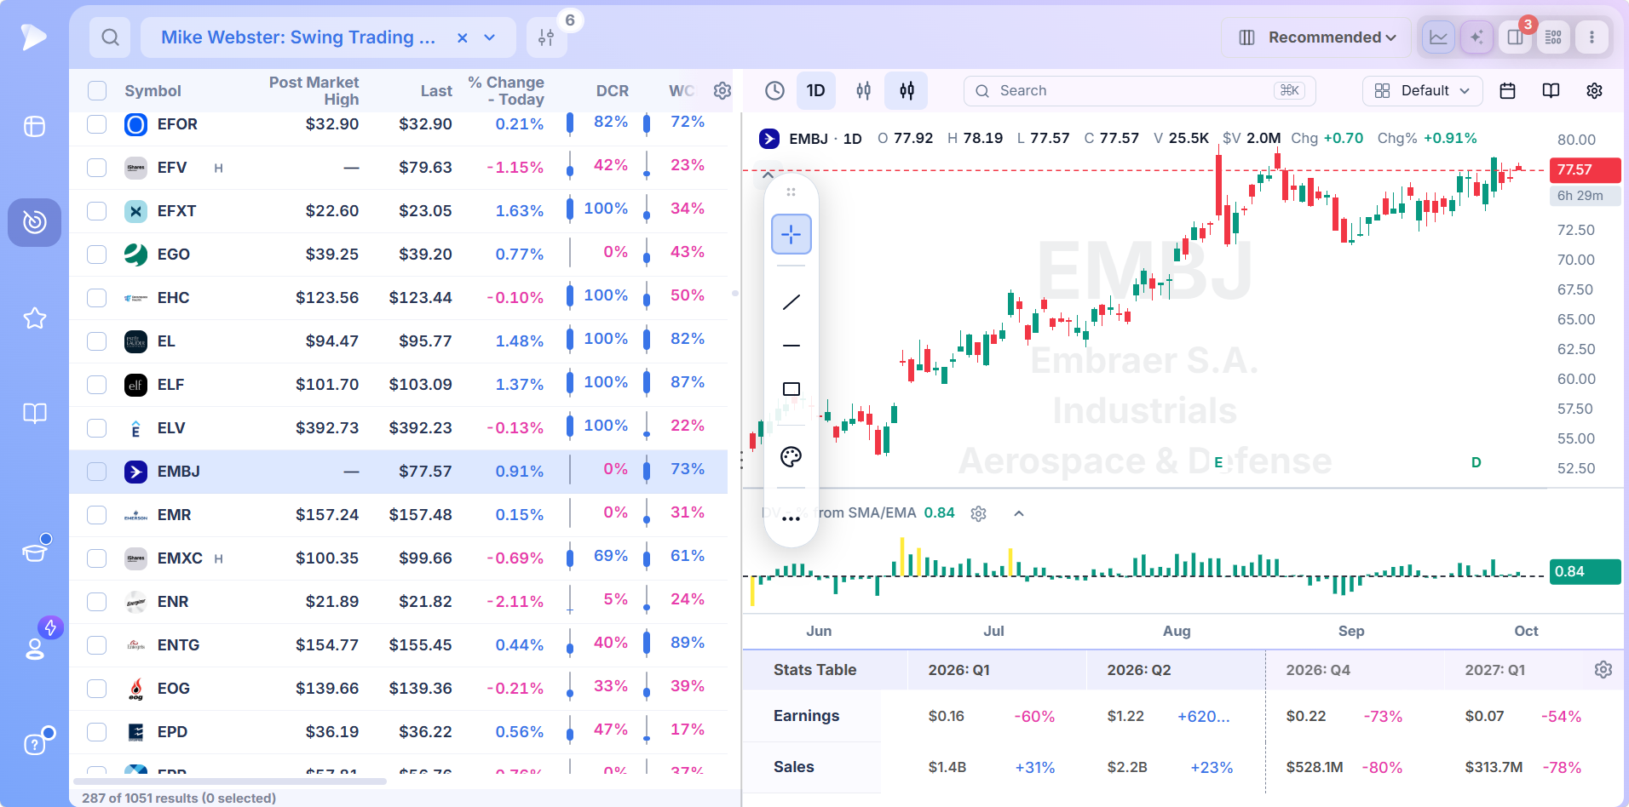This screenshot has height=807, width=1629.
Task: Open the help question icon in sidebar
Action: click(34, 743)
